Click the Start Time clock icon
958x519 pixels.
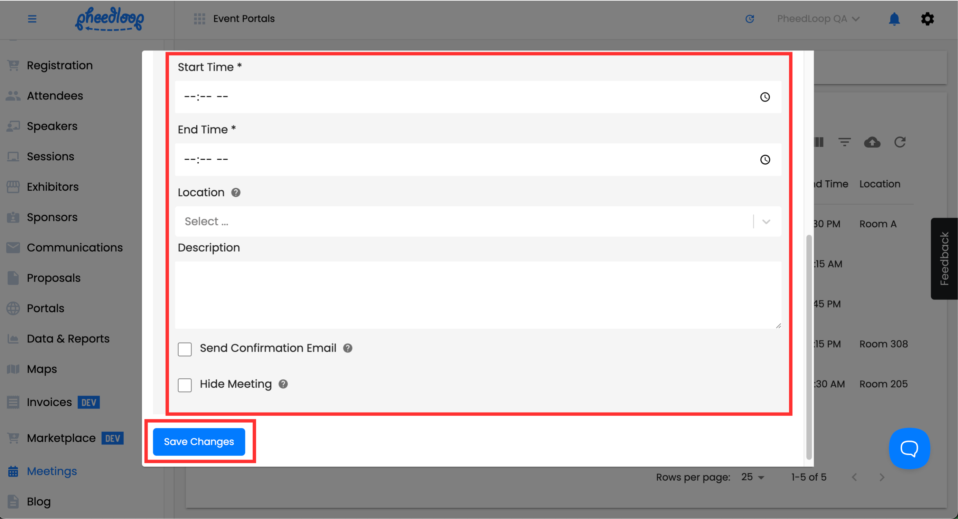(x=764, y=97)
